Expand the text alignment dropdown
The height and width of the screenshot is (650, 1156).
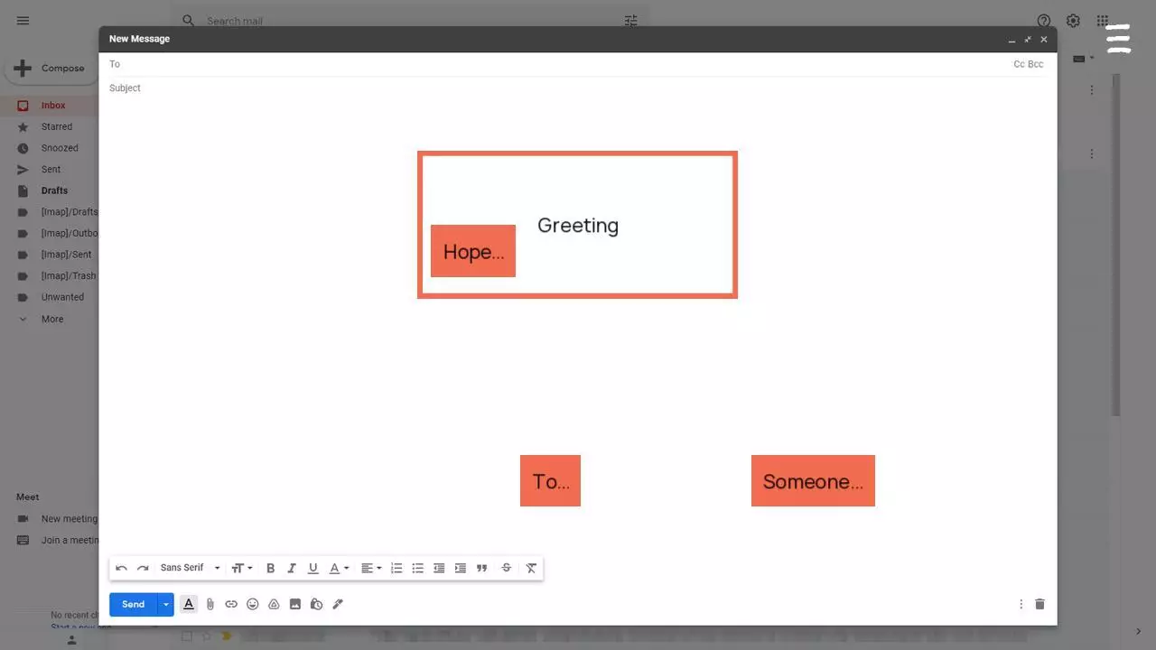pos(371,568)
